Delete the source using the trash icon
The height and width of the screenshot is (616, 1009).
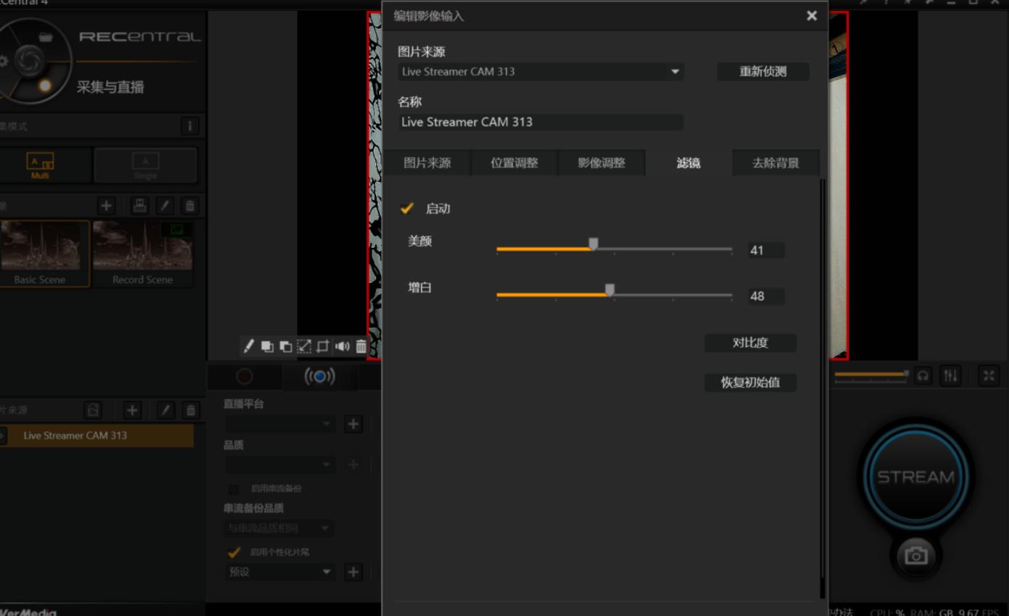[361, 346]
